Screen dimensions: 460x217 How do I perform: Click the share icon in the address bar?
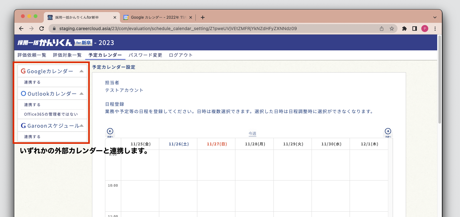[x=382, y=29]
